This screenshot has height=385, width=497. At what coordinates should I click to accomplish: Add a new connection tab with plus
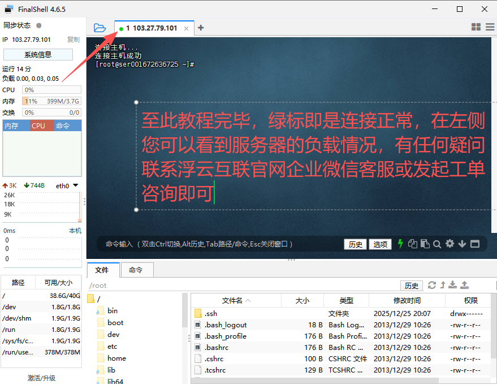201,28
